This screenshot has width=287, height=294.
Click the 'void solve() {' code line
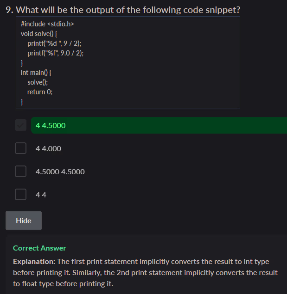coord(39,34)
